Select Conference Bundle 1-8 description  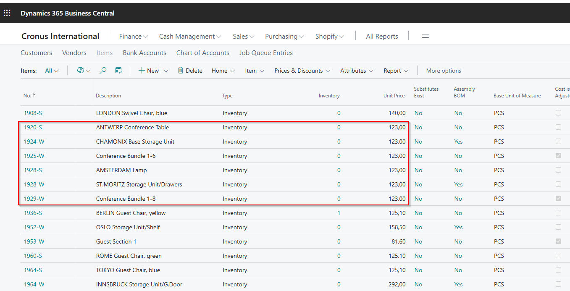(x=126, y=199)
